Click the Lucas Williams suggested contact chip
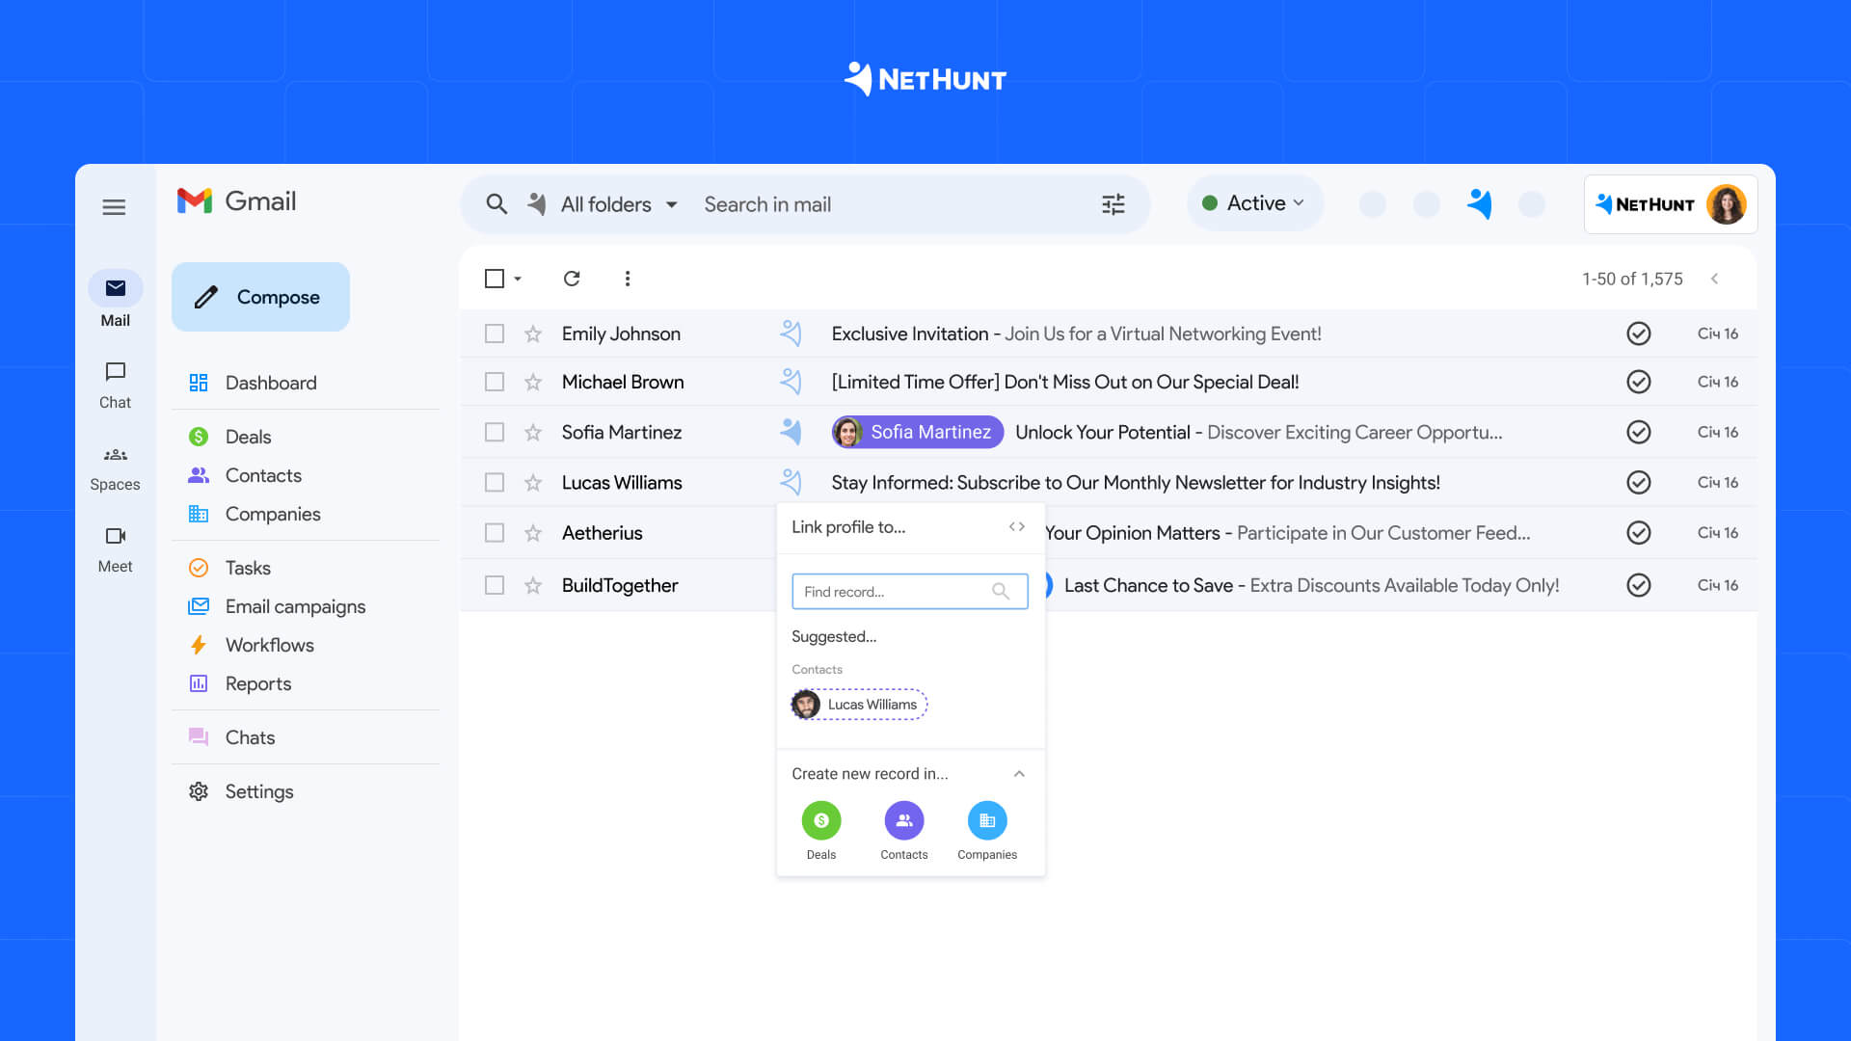This screenshot has width=1851, height=1041. point(858,705)
